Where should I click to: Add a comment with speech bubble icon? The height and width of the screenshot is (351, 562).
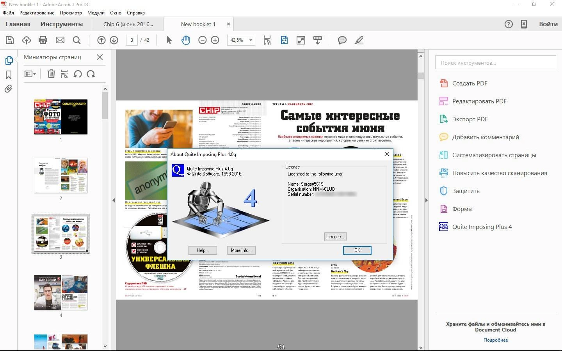(342, 40)
